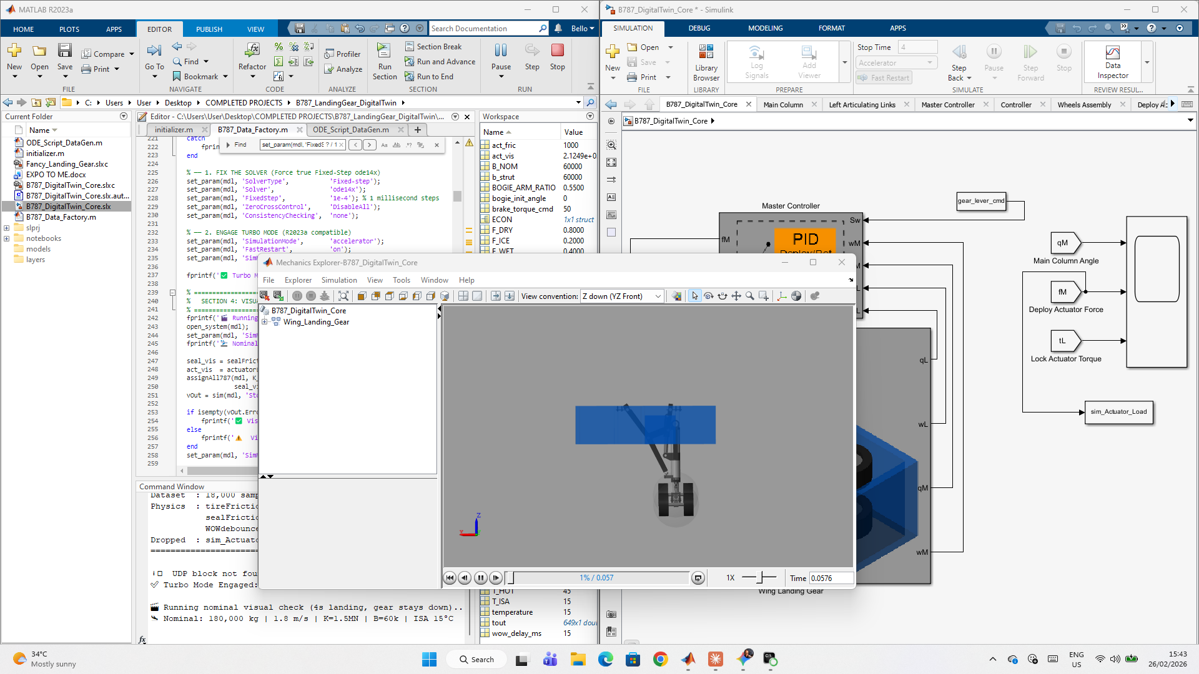This screenshot has height=674, width=1199.
Task: Open Google Chrome from the taskbar
Action: 661,659
